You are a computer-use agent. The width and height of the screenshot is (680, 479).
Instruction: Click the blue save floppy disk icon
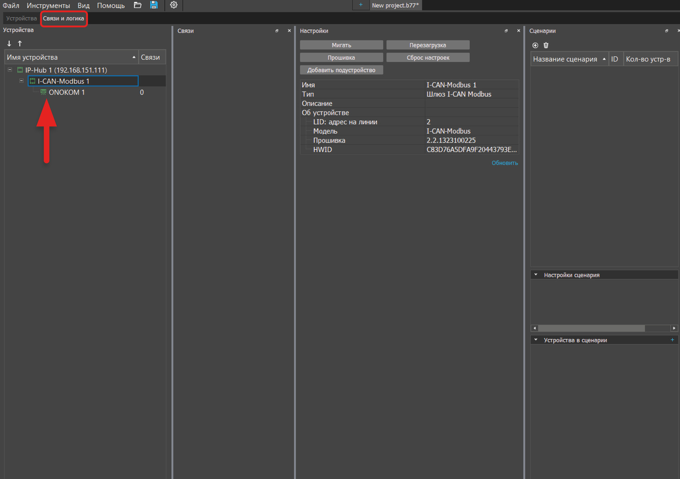[154, 5]
